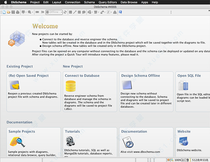Create a new project via toolbar page icon
The height and width of the screenshot is (162, 210).
[4, 12]
